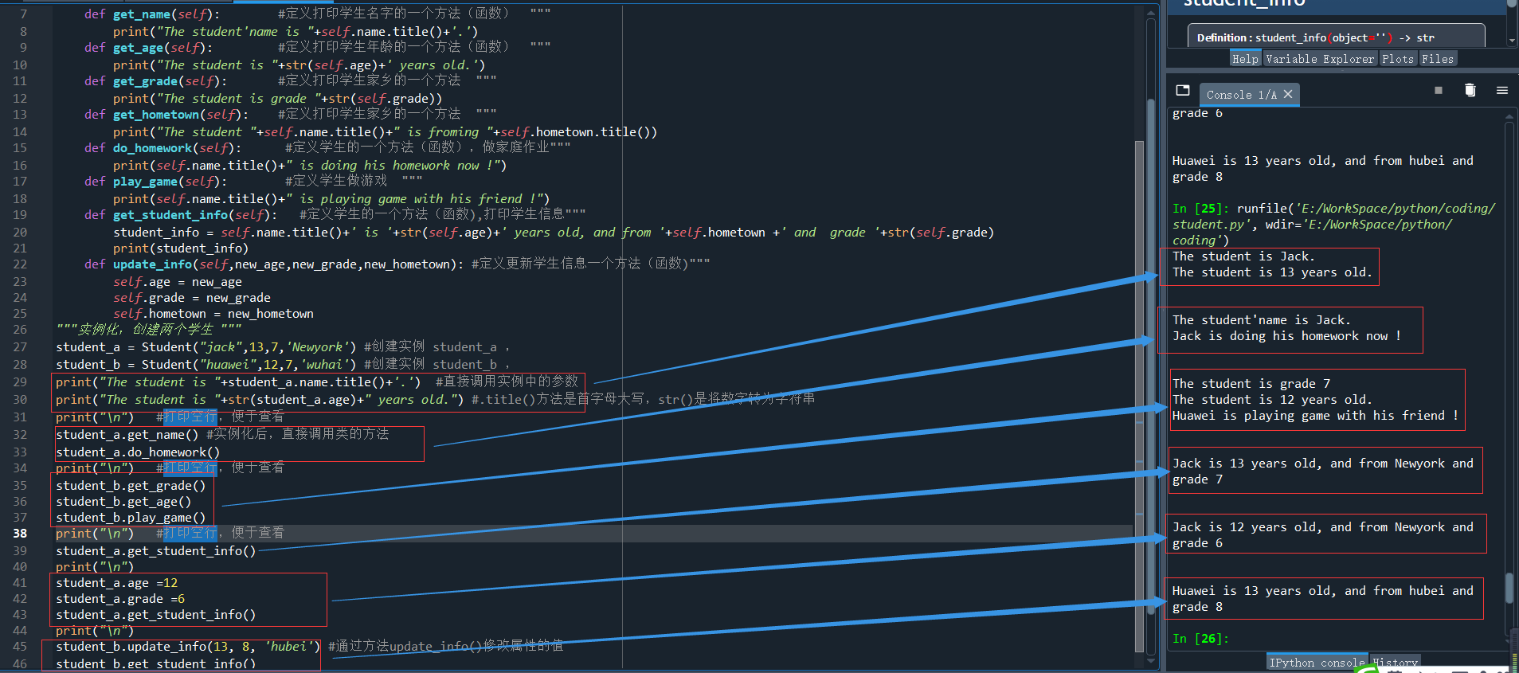Viewport: 1519px width, 673px height.
Task: Click console output 'The student is 13 years old.'
Action: tap(1272, 272)
